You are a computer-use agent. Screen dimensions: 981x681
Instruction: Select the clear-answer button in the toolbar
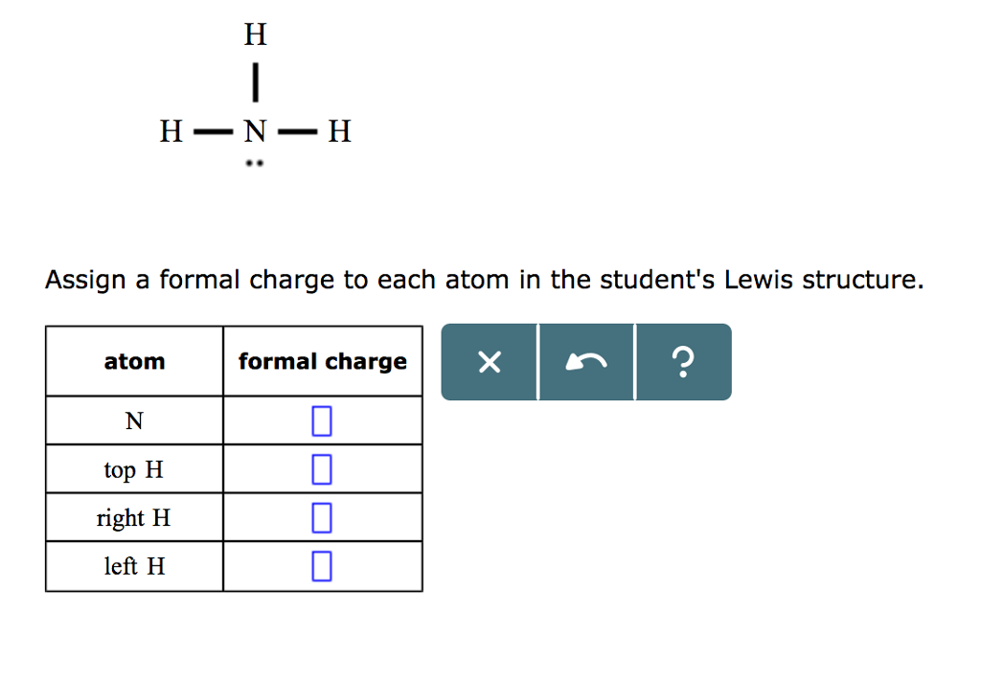[489, 362]
